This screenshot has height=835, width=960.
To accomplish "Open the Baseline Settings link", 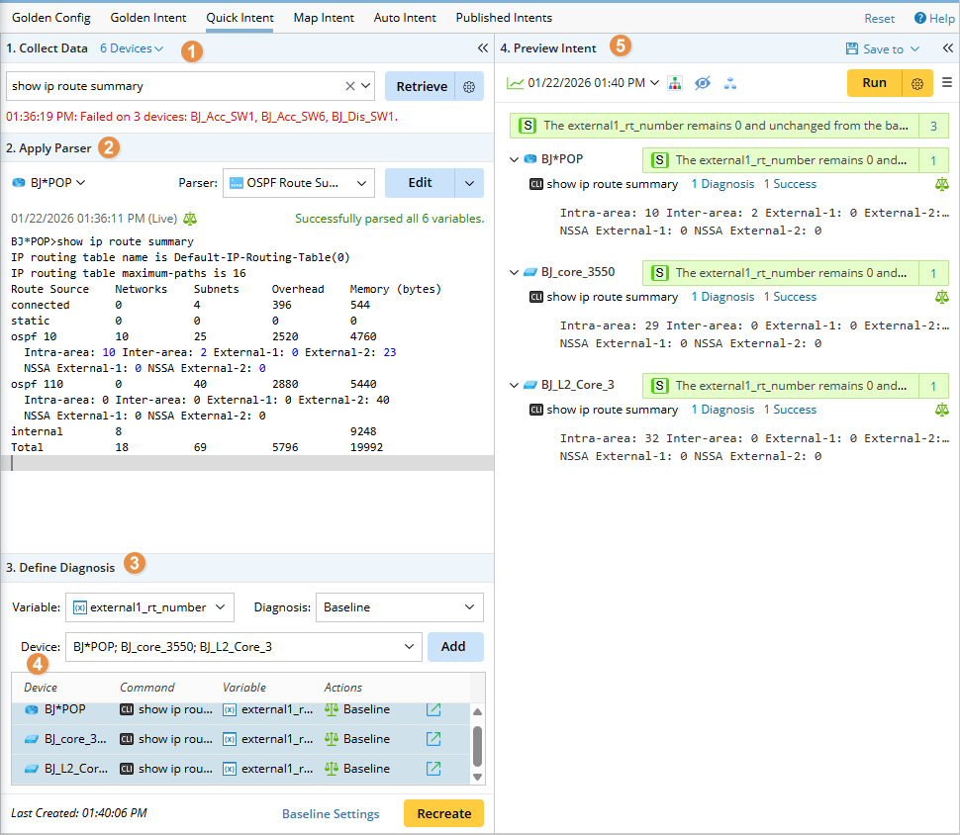I will coord(331,814).
